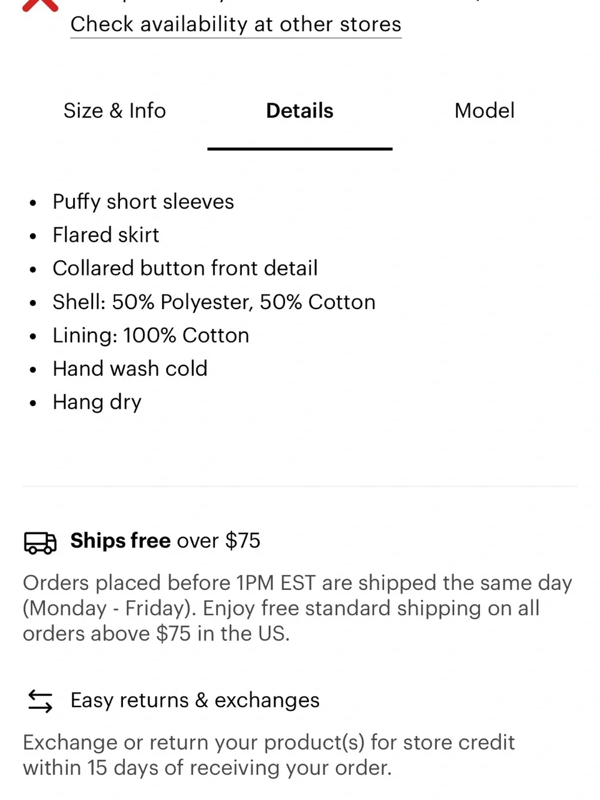Click the Hand wash cold care instruction
Image resolution: width=600 pixels, height=800 pixels.
pyautogui.click(x=130, y=368)
